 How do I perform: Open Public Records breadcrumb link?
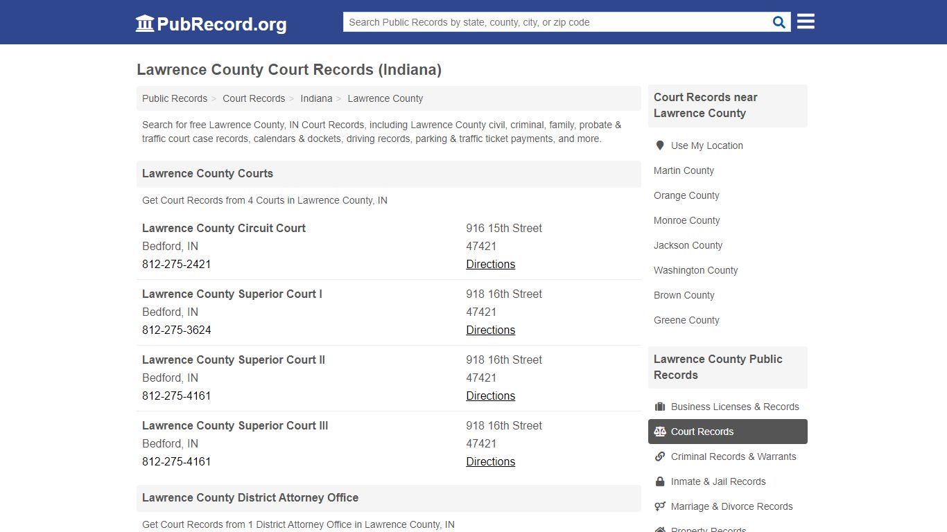(175, 98)
